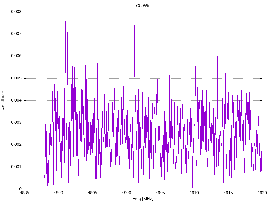This screenshot has height=202, width=269.
Task: Click the 4895 x-axis tick label
Action: (92, 193)
